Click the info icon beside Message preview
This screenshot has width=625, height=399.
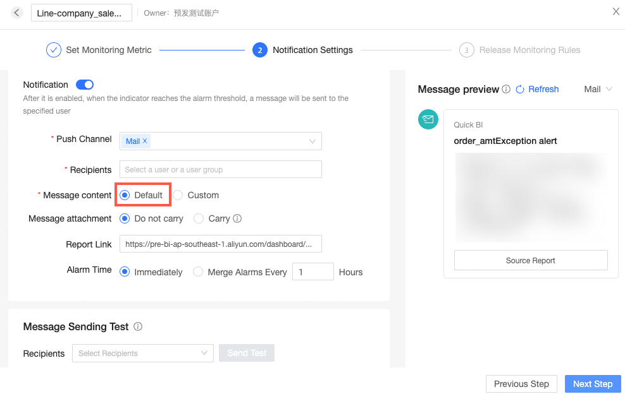coord(505,89)
